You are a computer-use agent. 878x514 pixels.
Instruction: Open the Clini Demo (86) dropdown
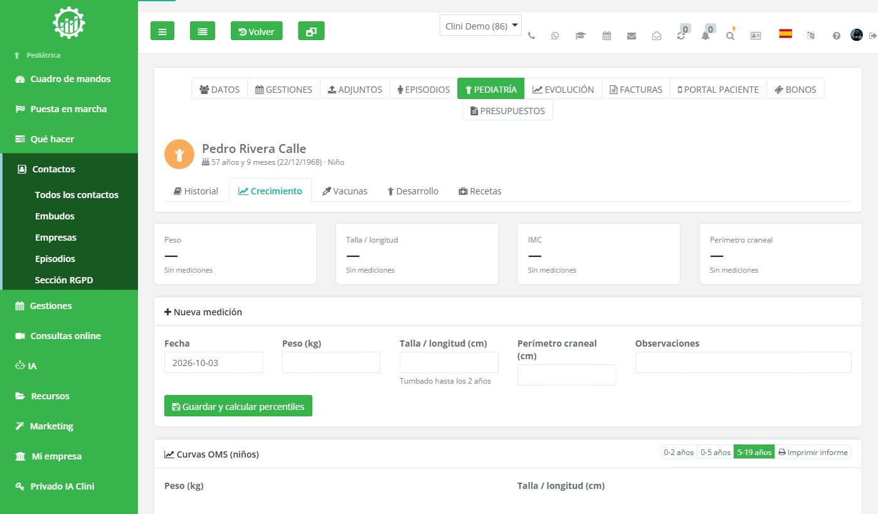480,26
